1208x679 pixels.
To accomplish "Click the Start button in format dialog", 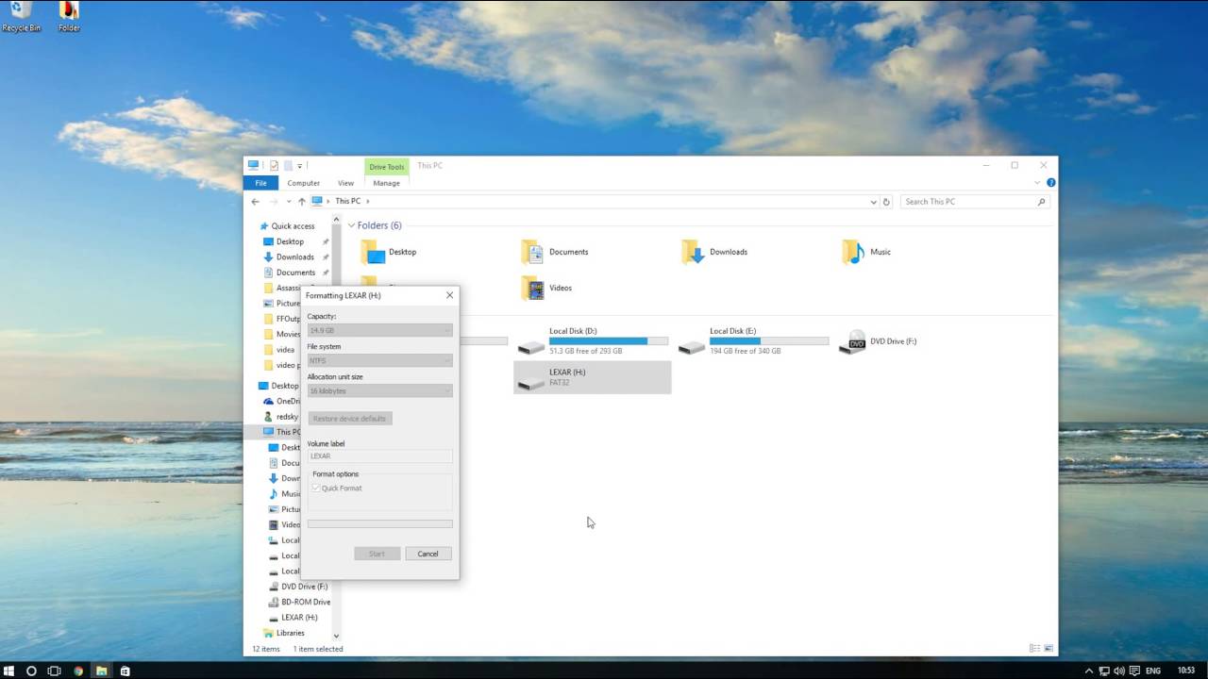I will (377, 554).
